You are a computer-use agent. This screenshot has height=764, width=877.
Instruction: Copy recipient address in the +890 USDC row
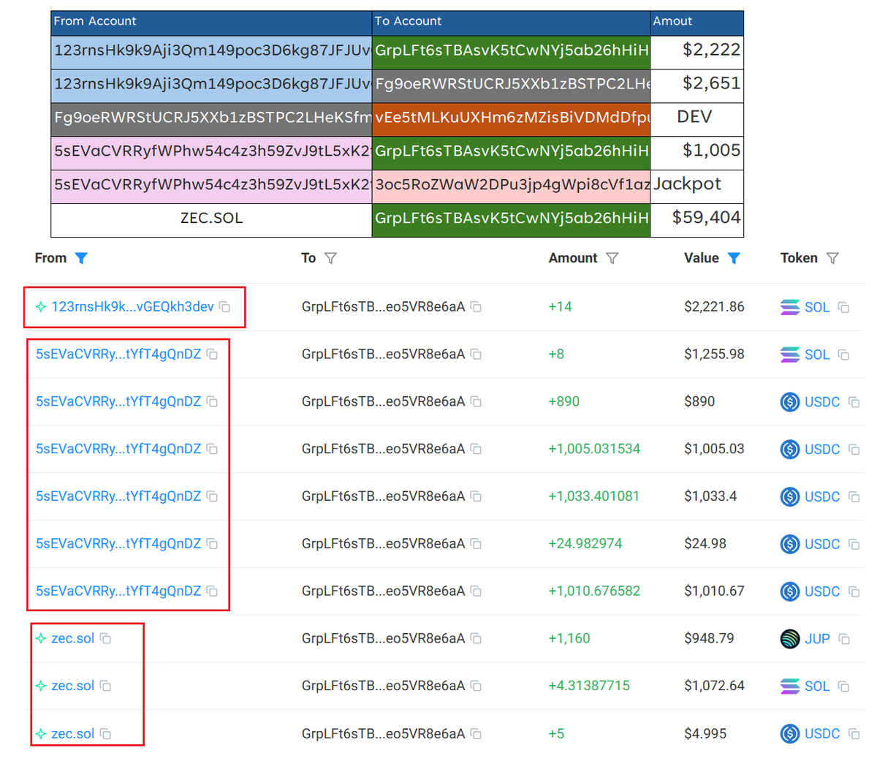pyautogui.click(x=476, y=401)
